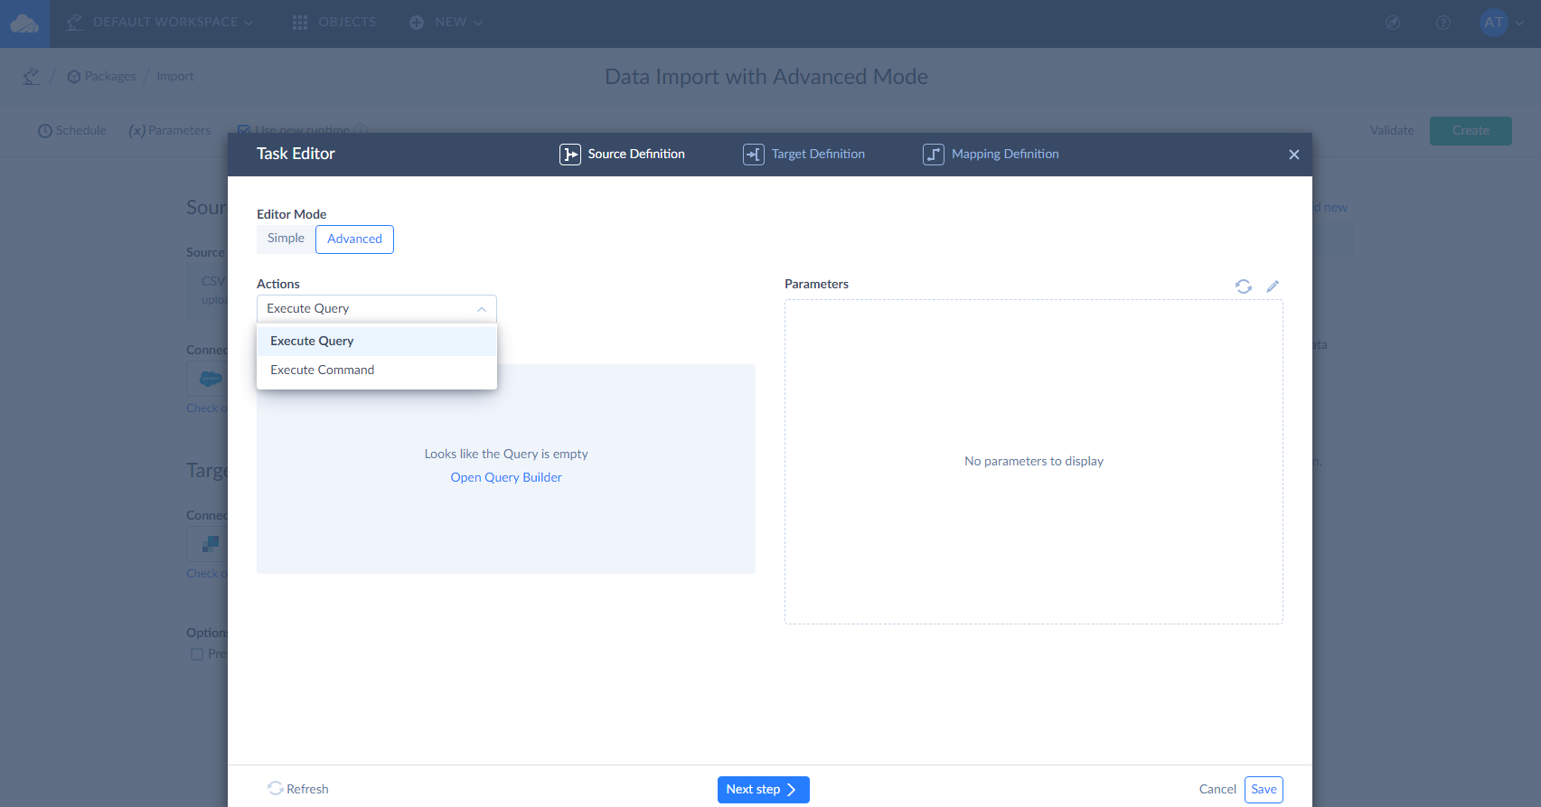Toggle the Use new runtime checkbox
The height and width of the screenshot is (807, 1541).
tap(244, 131)
